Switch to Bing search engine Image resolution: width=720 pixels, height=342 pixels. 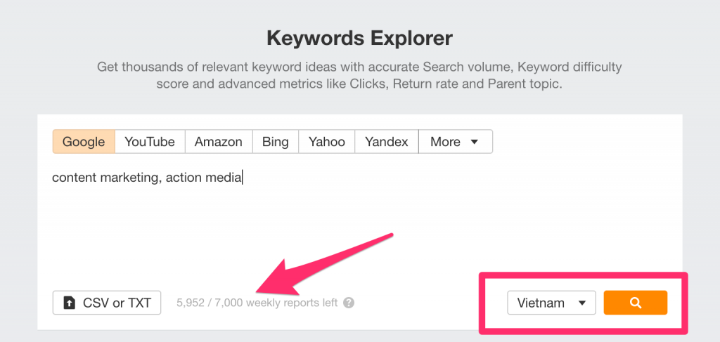(276, 142)
